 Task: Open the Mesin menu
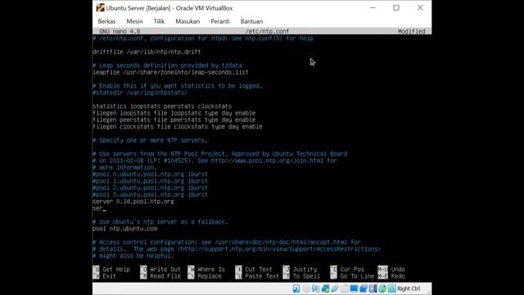[x=134, y=21]
